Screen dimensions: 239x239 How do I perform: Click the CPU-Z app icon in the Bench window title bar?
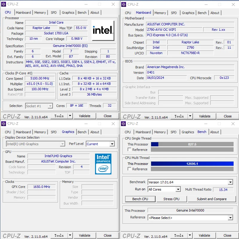(123, 124)
